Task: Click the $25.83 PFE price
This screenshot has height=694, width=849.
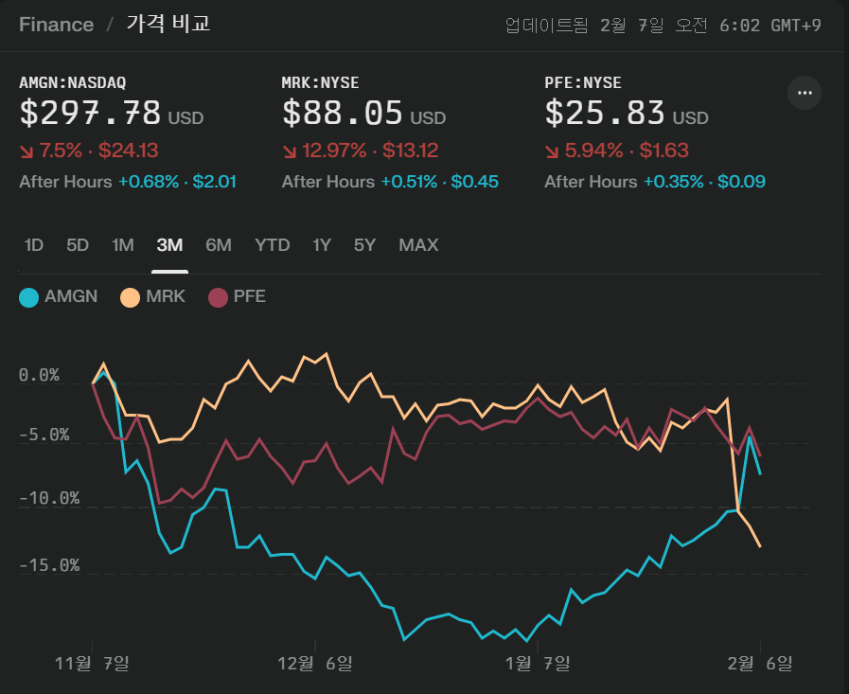Action: point(605,114)
